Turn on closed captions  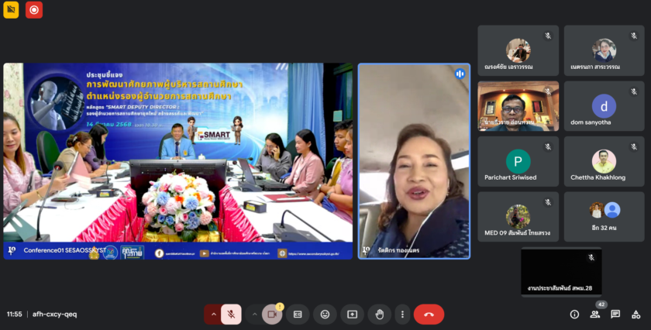coord(298,314)
